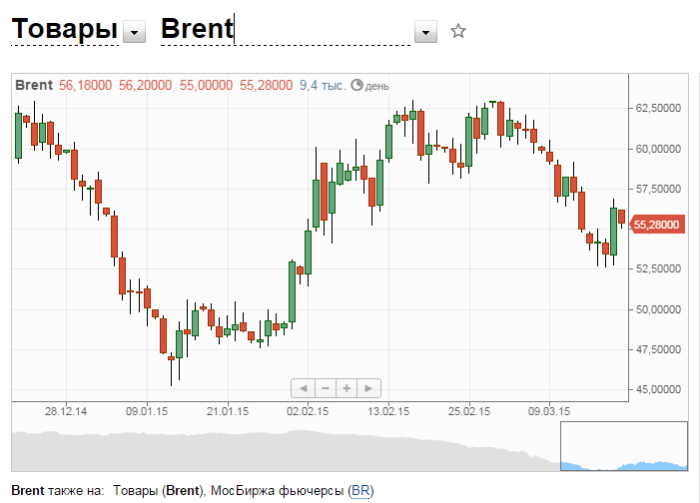Click the 09.01.15 date axis label
The height and width of the screenshot is (503, 700).
[x=147, y=411]
